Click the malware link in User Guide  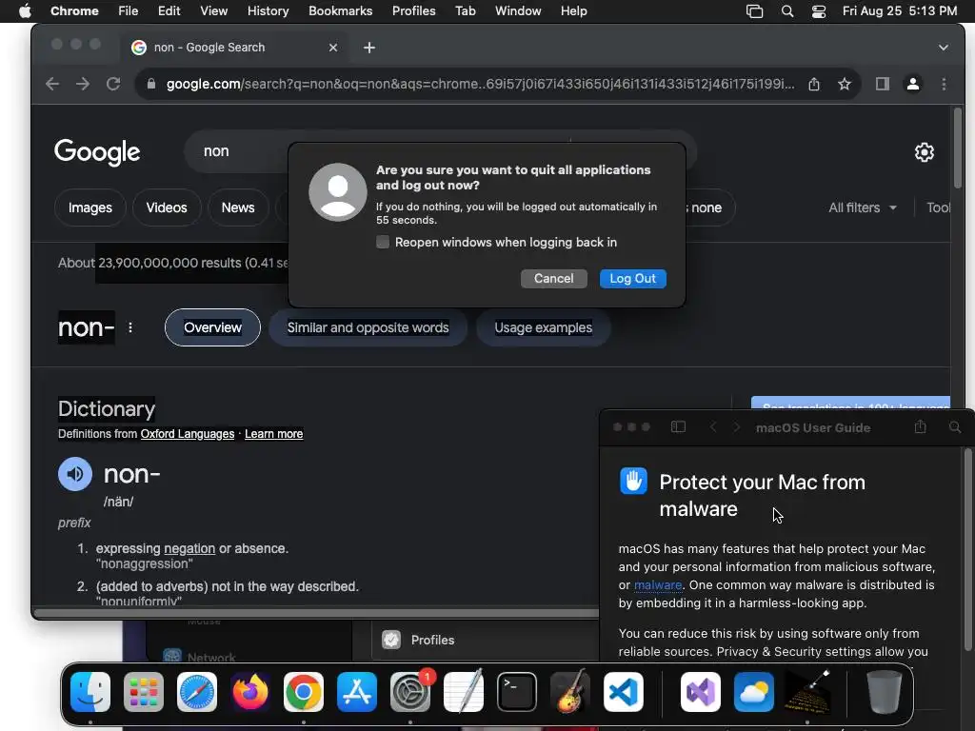[658, 585]
